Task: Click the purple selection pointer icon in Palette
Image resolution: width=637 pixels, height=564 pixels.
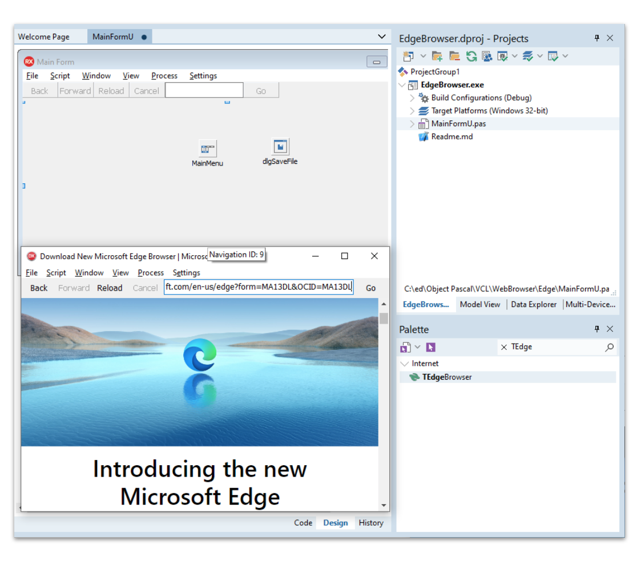Action: tap(430, 347)
